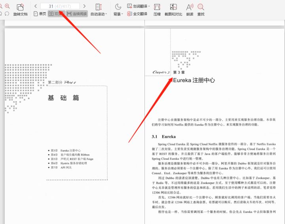
Task: Toggle 双页 double page view
Action: [56, 14]
